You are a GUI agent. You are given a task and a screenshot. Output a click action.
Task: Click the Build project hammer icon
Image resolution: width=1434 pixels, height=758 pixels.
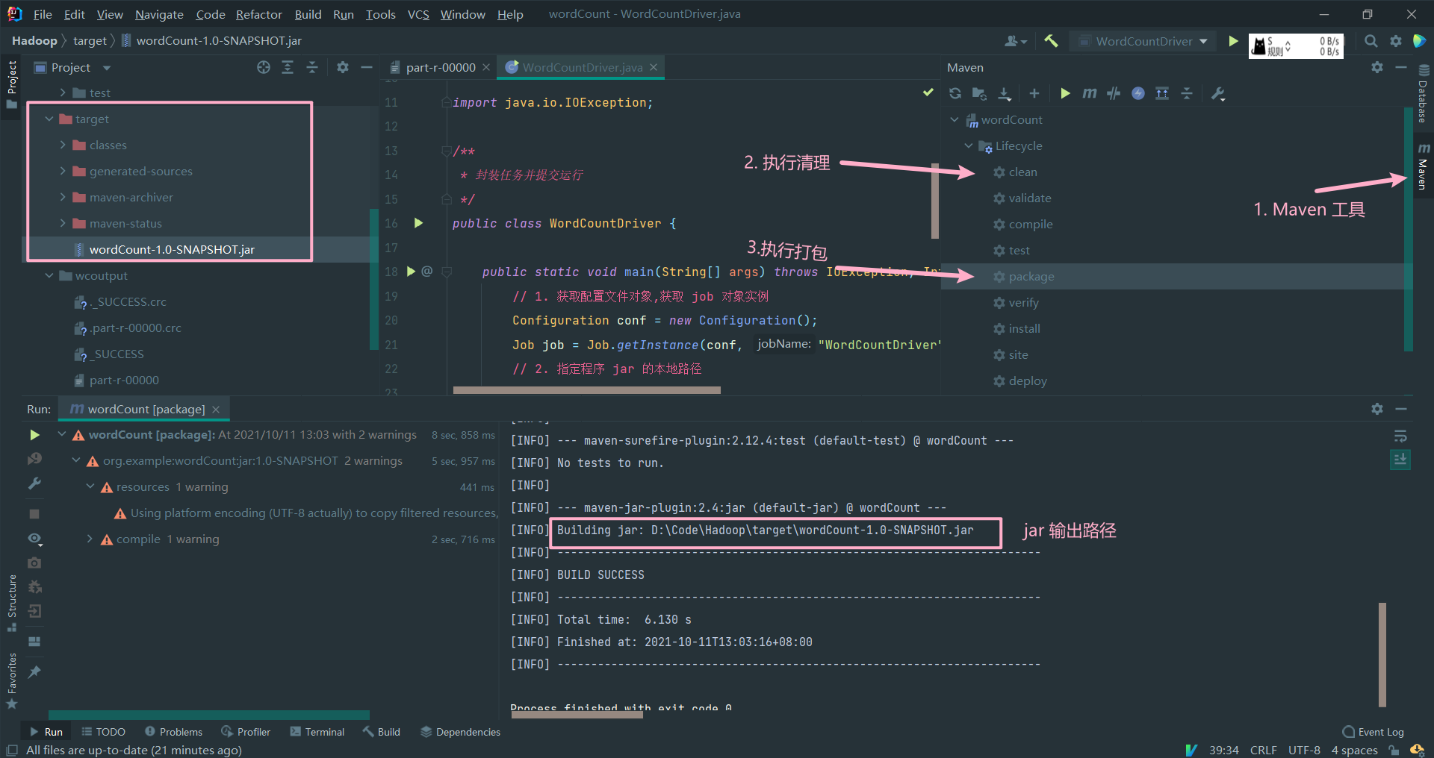tap(1051, 41)
